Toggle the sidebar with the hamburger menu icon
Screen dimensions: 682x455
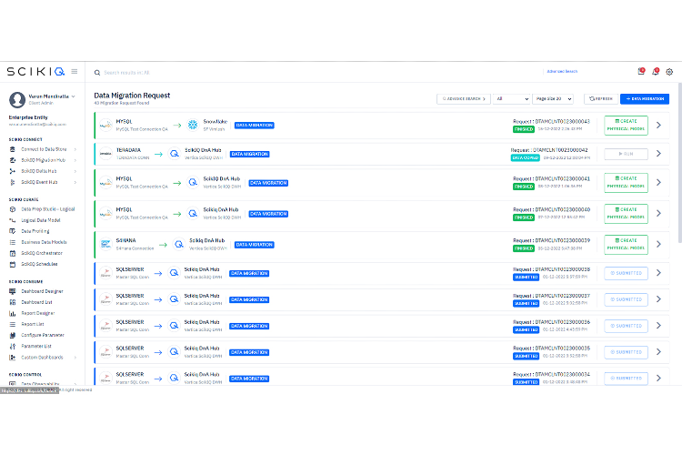(75, 71)
